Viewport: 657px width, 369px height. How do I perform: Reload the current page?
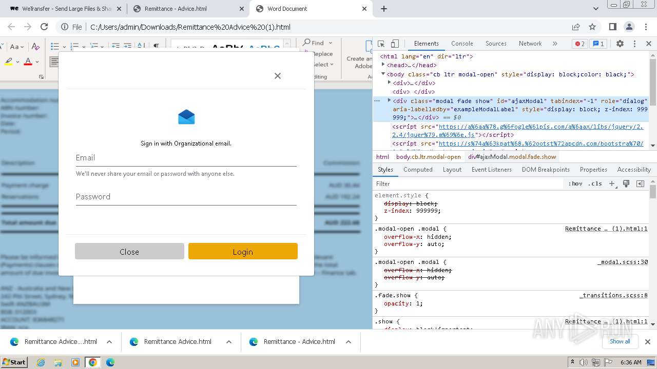pos(44,27)
